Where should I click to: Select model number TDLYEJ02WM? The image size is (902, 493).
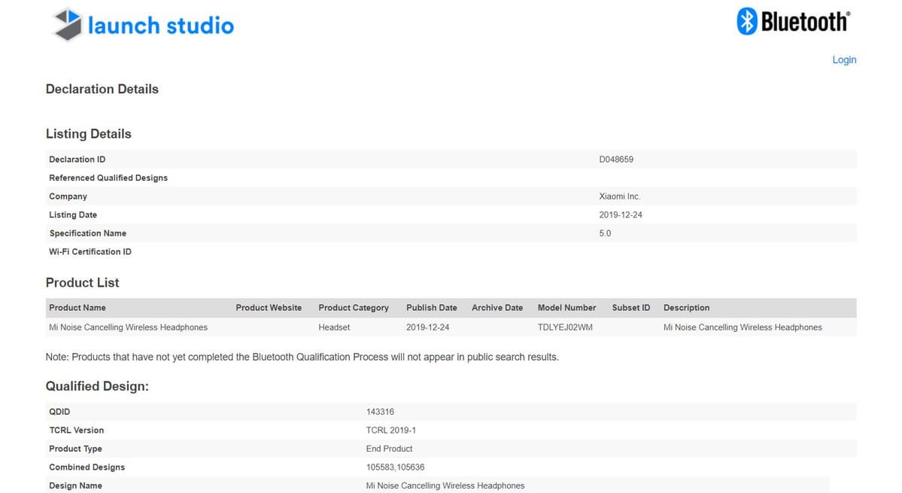[x=565, y=327]
